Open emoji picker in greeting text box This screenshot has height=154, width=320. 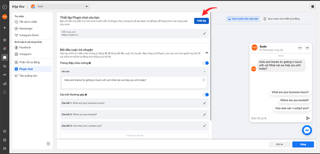[204, 80]
